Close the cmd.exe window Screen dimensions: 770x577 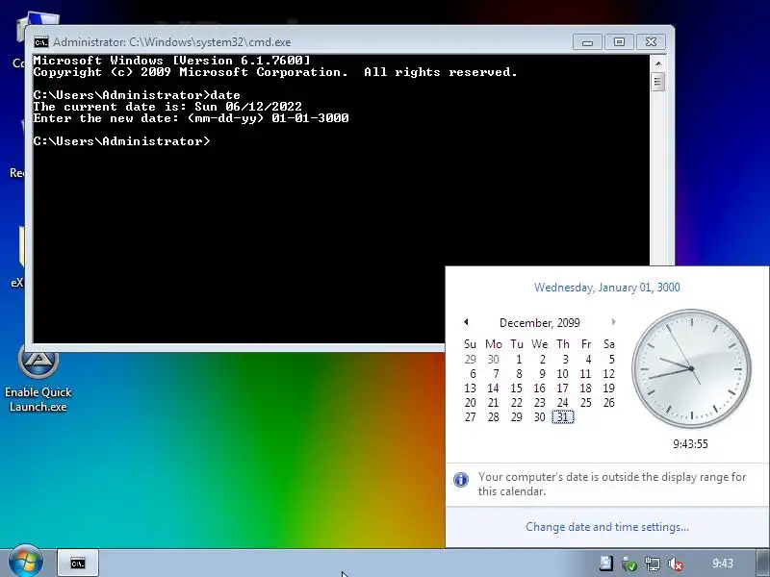(652, 42)
